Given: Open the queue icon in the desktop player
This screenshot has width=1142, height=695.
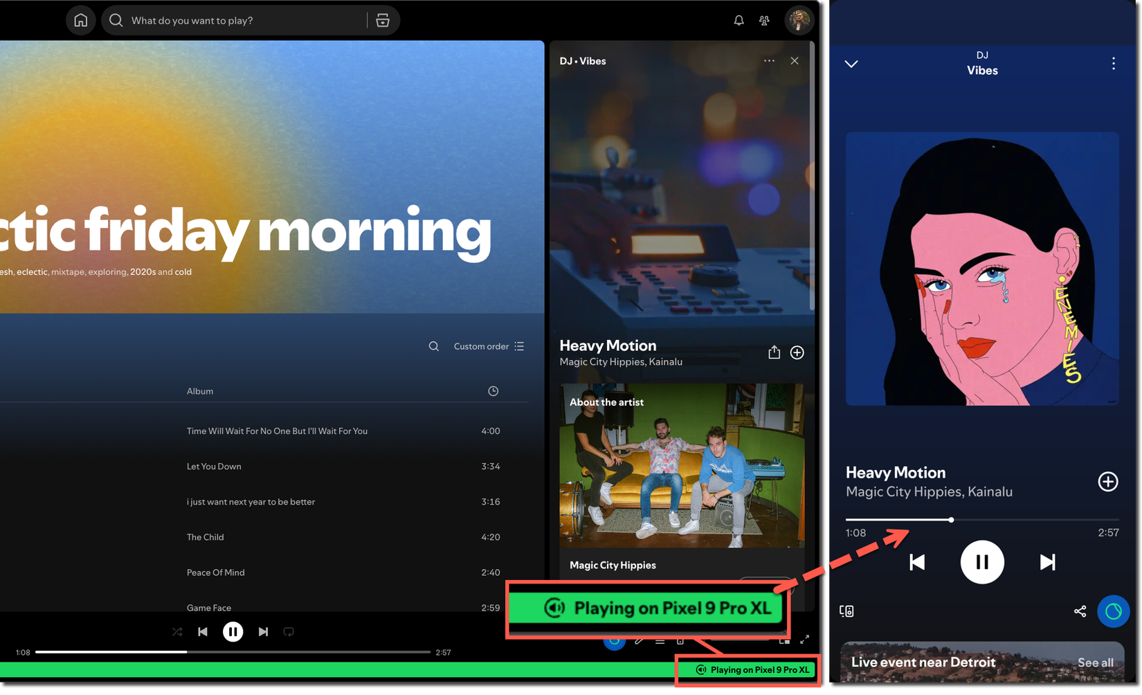Looking at the screenshot, I should (x=660, y=641).
